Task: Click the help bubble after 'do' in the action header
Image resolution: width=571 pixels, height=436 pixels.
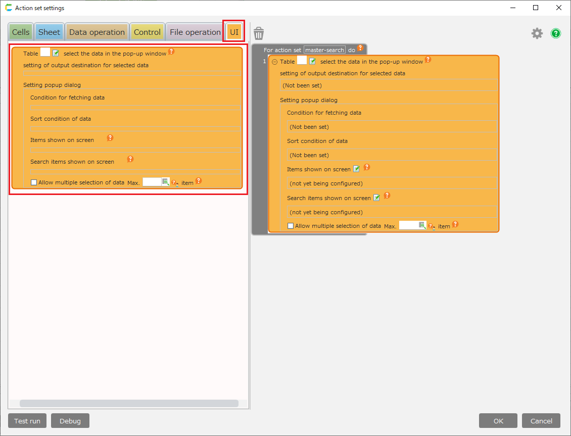Action: (360, 47)
